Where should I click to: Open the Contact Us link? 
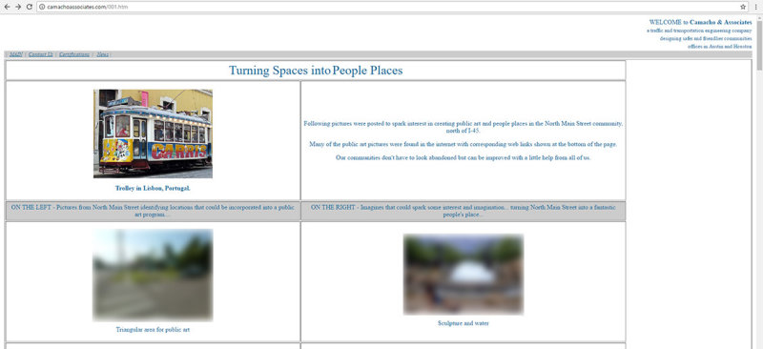tap(40, 54)
